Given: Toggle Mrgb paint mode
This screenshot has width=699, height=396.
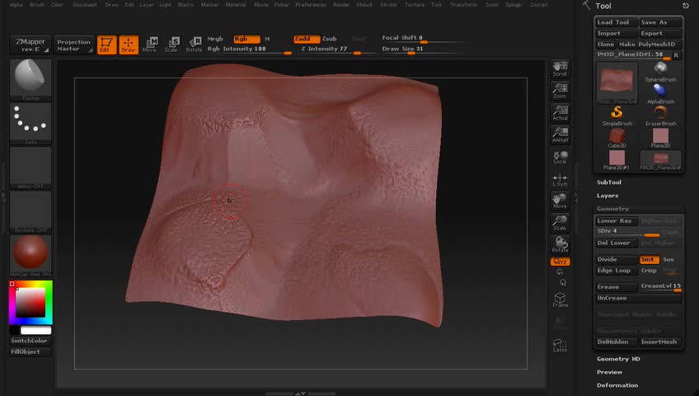Looking at the screenshot, I should 215,39.
